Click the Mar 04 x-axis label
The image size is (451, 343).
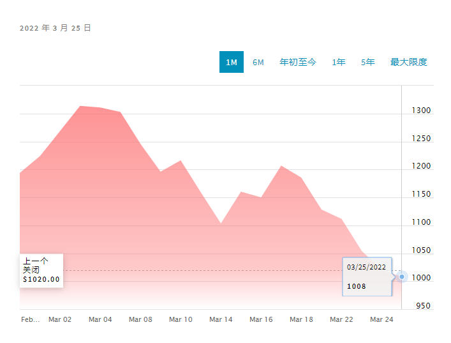pos(100,319)
